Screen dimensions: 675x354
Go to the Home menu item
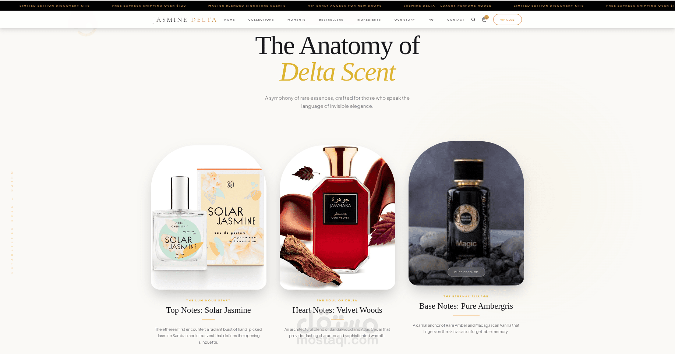230,20
